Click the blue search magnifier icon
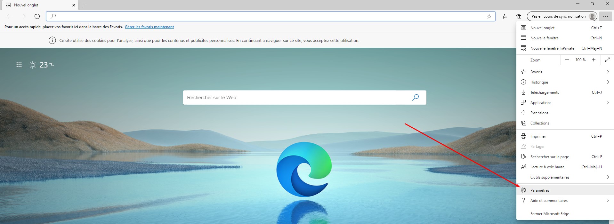The height and width of the screenshot is (224, 614). [416, 97]
